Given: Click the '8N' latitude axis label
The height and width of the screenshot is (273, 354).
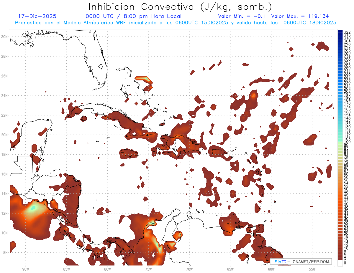Looking at the screenshot, I should point(5,252).
